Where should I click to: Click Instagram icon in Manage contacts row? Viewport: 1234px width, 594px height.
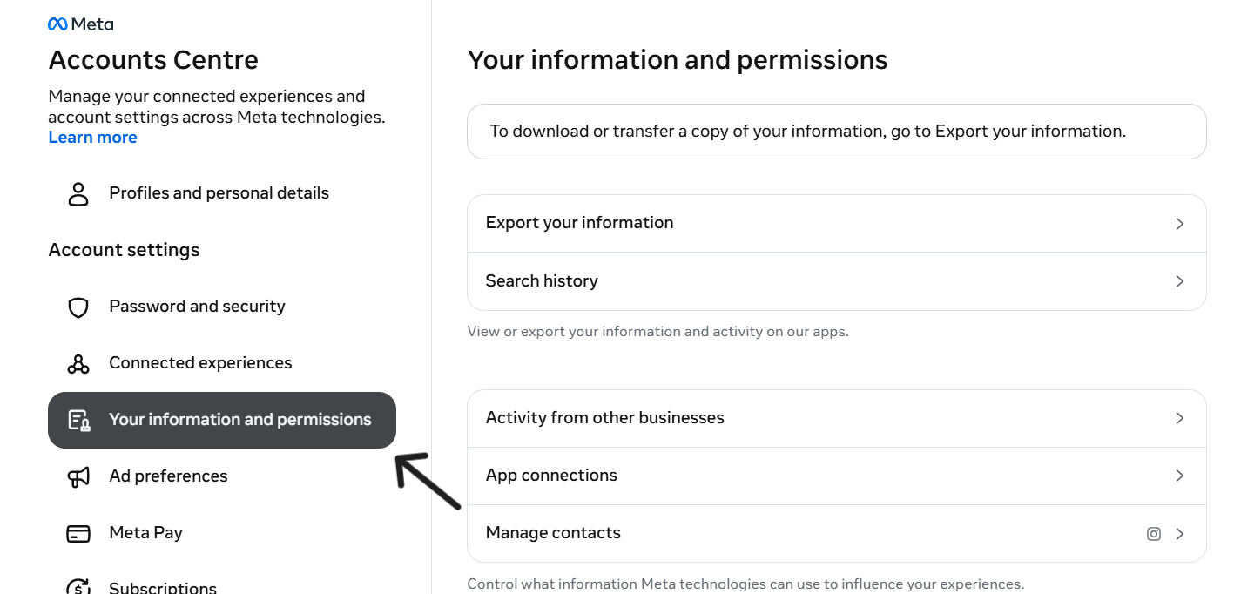(1154, 534)
